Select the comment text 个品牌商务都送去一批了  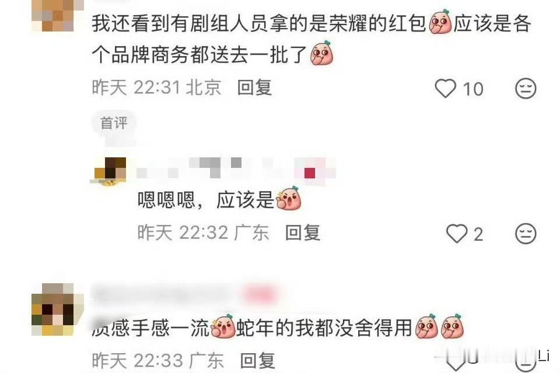click(x=199, y=55)
